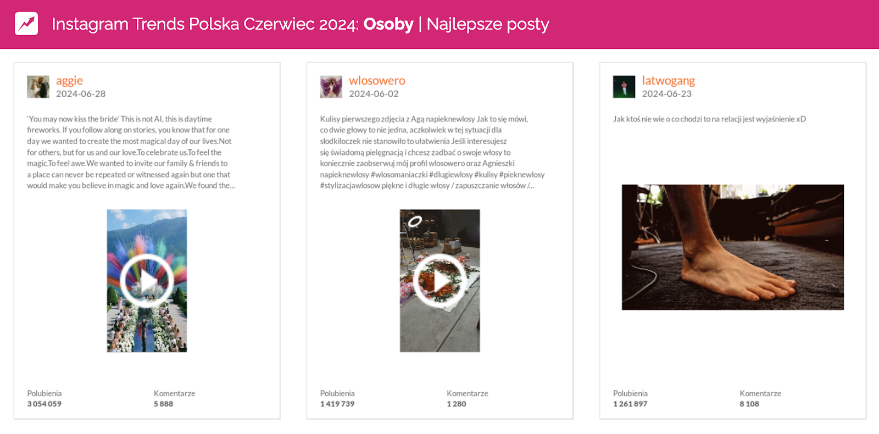Click the aggie post caption text

[131, 152]
